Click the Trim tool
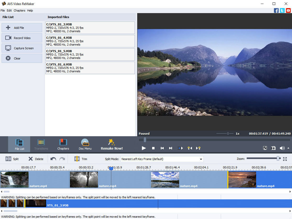The image size is (292, 219). tap(81, 159)
